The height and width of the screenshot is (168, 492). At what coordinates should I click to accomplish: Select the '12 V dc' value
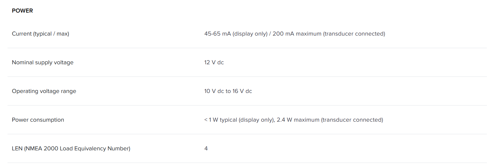[214, 62]
